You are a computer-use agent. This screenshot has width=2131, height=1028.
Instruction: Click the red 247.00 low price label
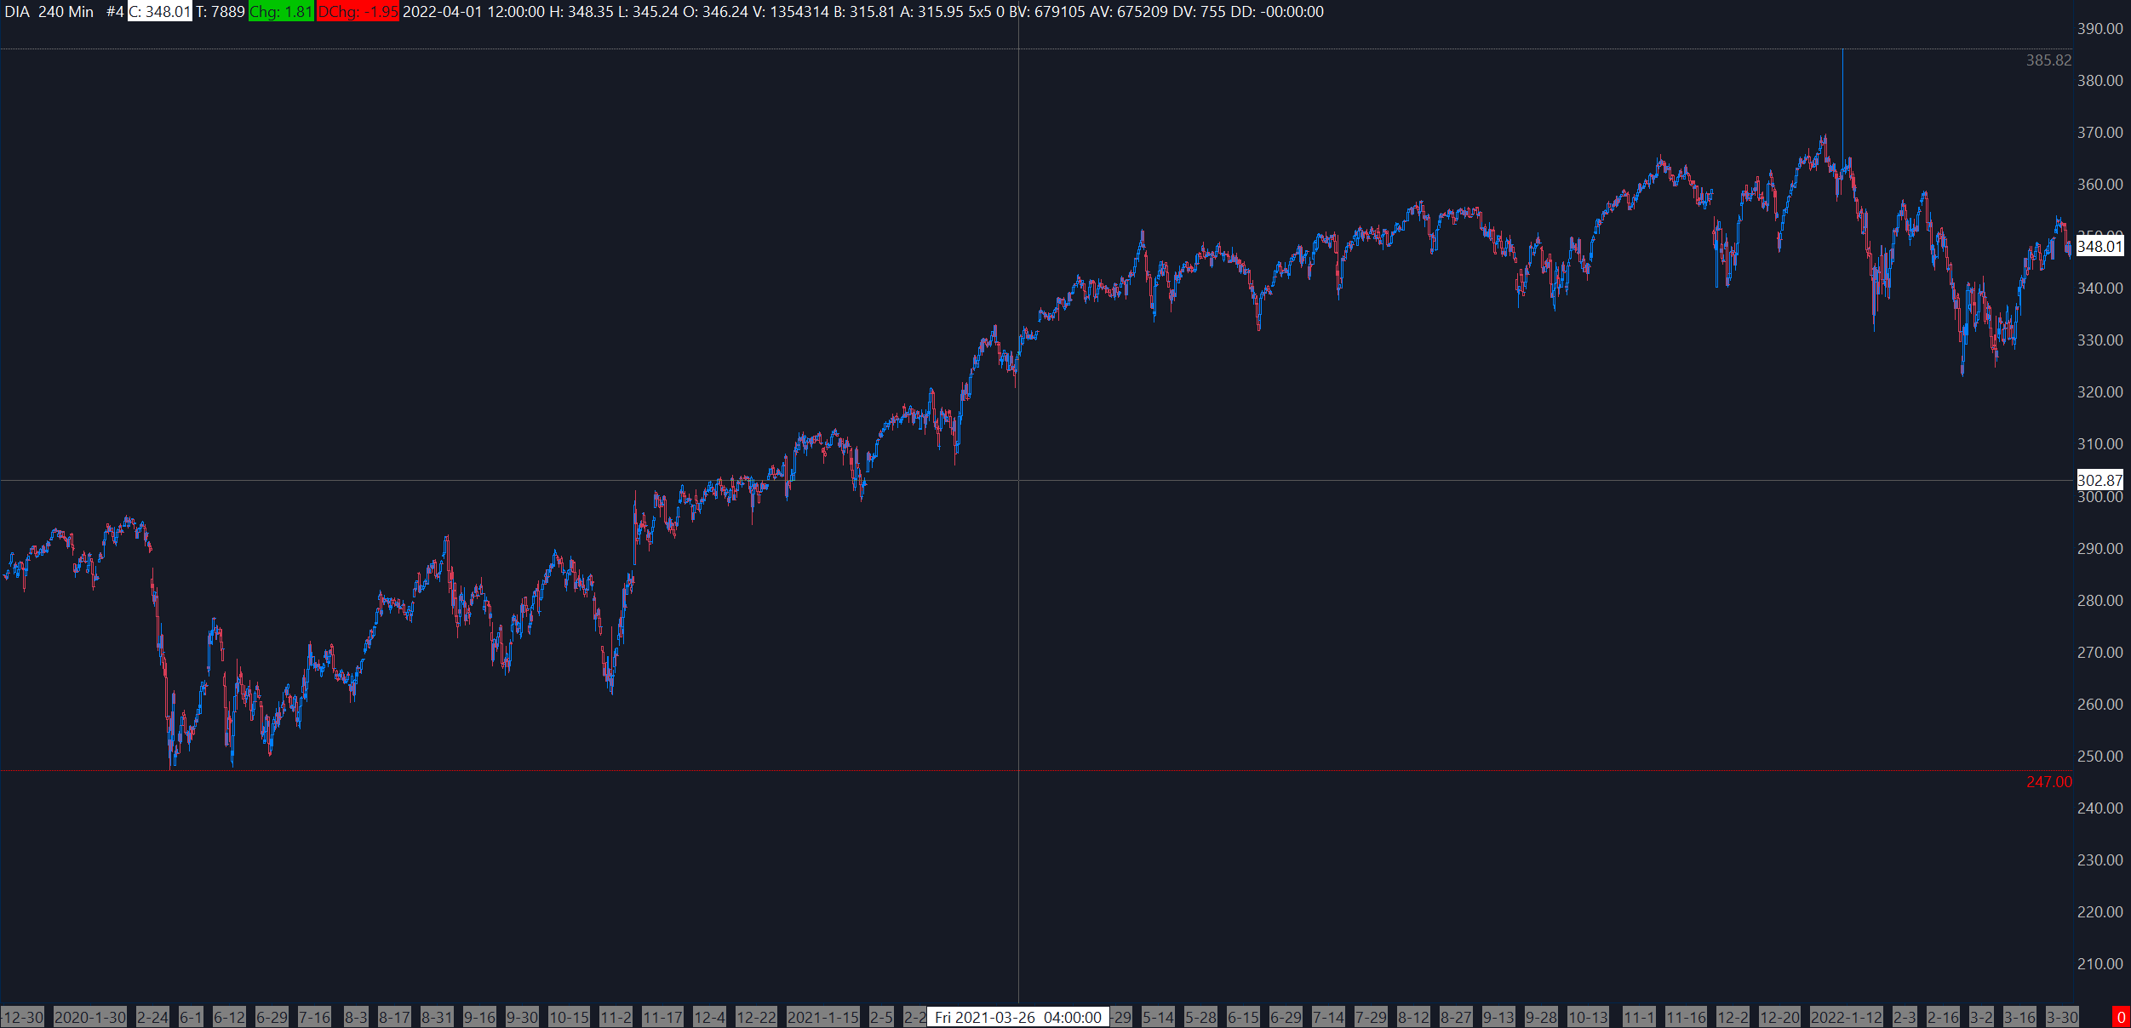(2048, 782)
